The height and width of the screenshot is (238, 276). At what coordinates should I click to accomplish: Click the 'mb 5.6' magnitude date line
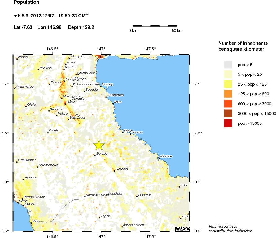pos(51,16)
